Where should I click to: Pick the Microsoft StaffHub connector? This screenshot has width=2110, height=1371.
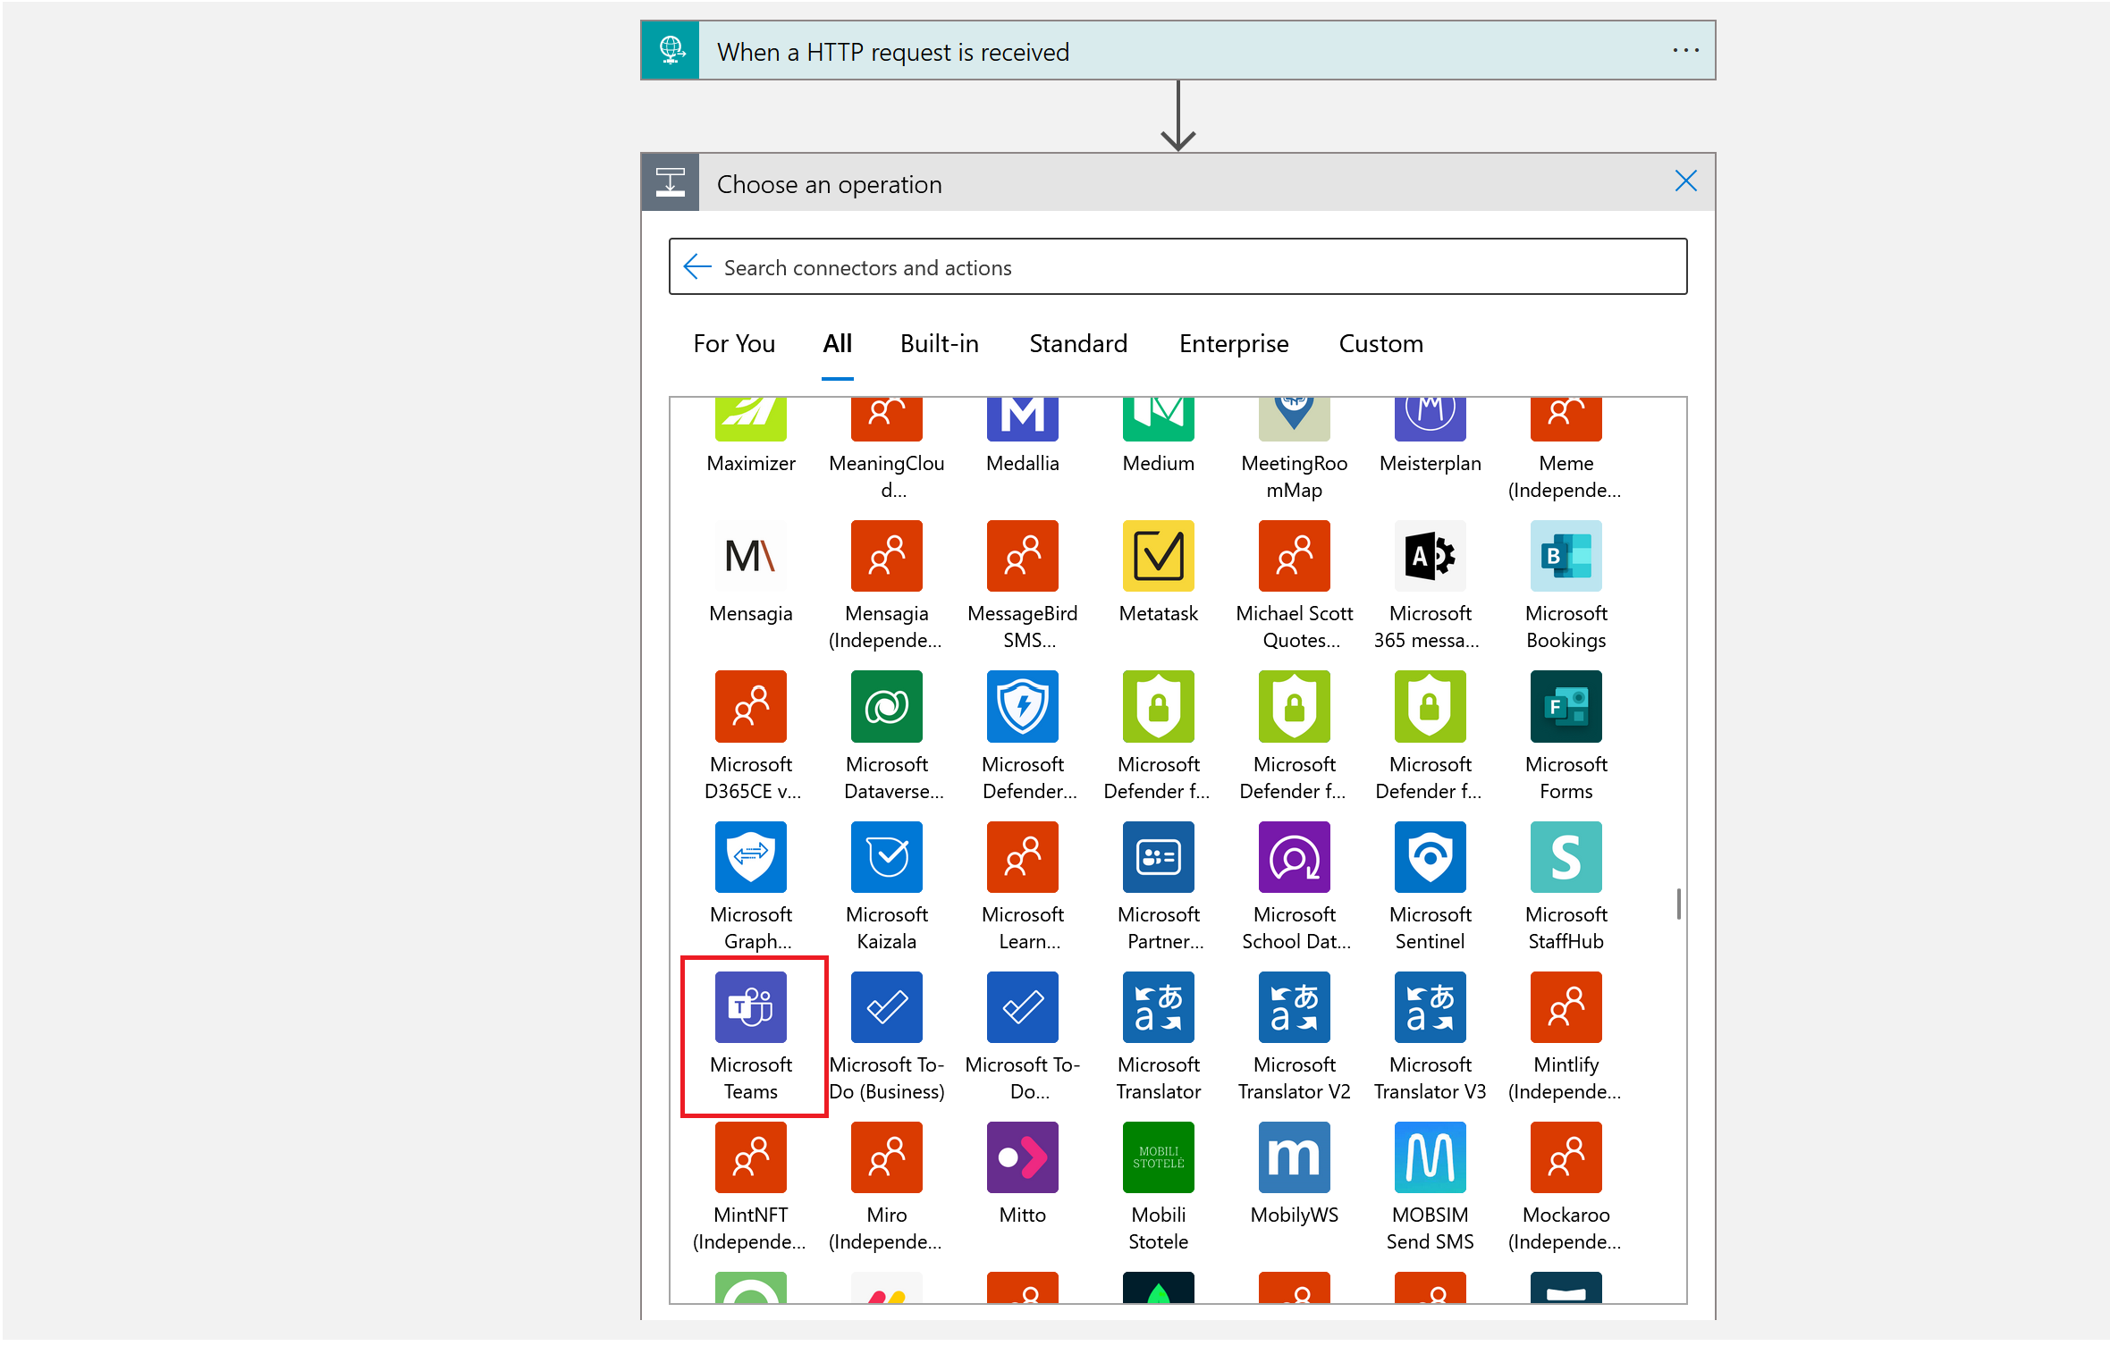pos(1565,858)
